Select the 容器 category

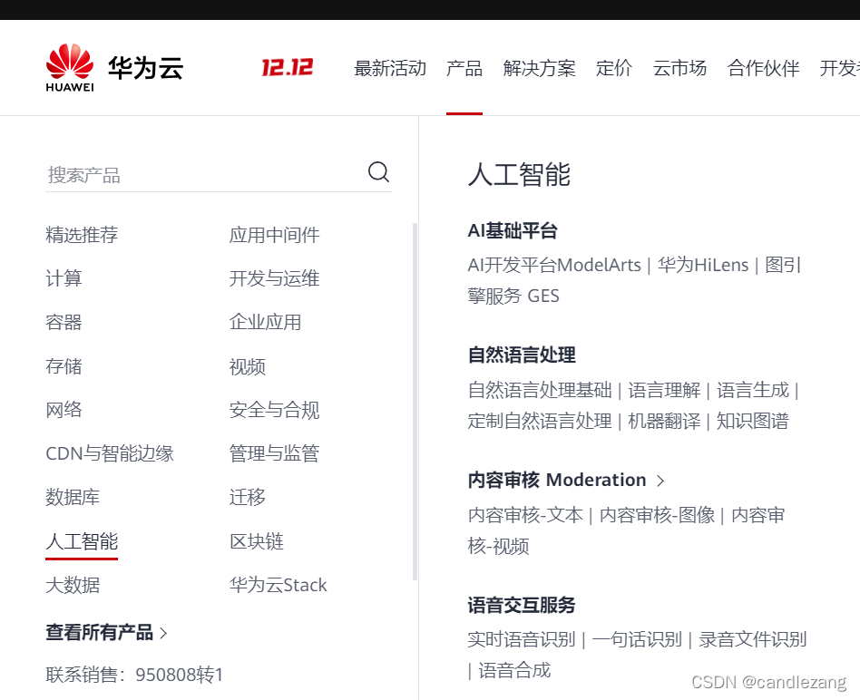click(64, 322)
